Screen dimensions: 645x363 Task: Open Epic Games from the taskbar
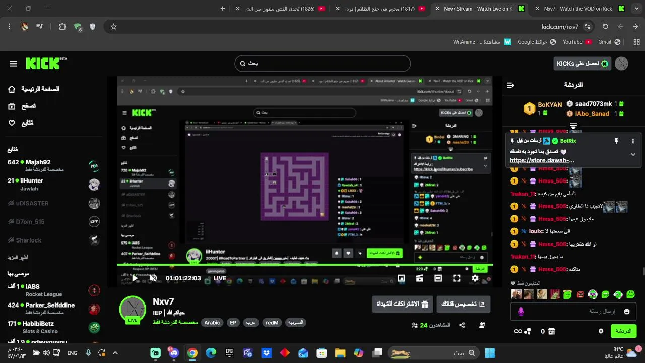tap(229, 353)
